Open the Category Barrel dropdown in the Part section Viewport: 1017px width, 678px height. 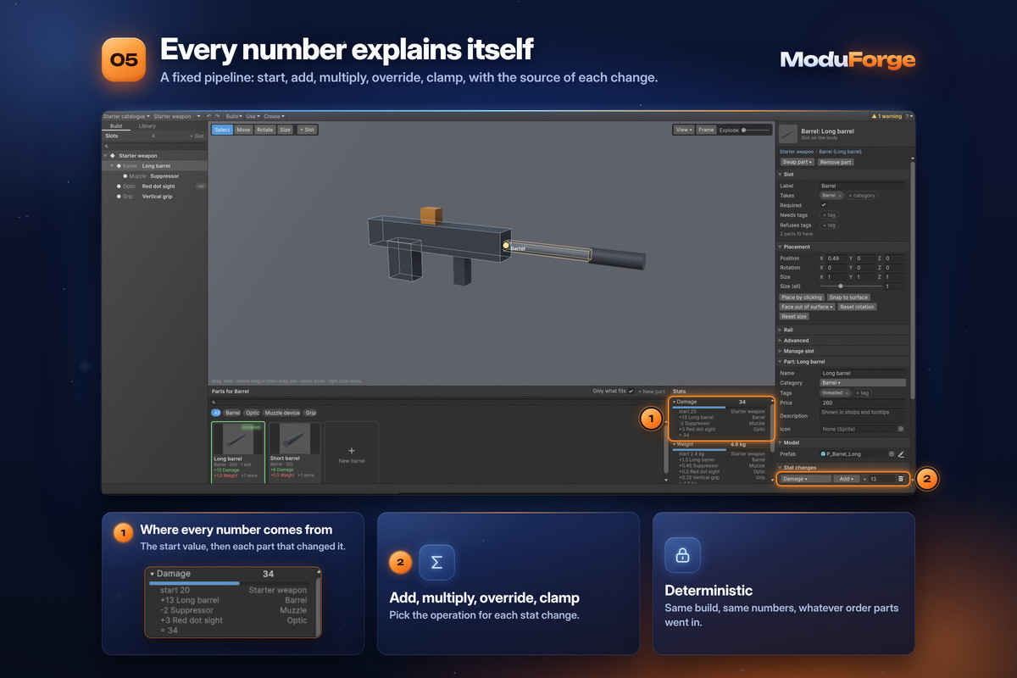864,383
